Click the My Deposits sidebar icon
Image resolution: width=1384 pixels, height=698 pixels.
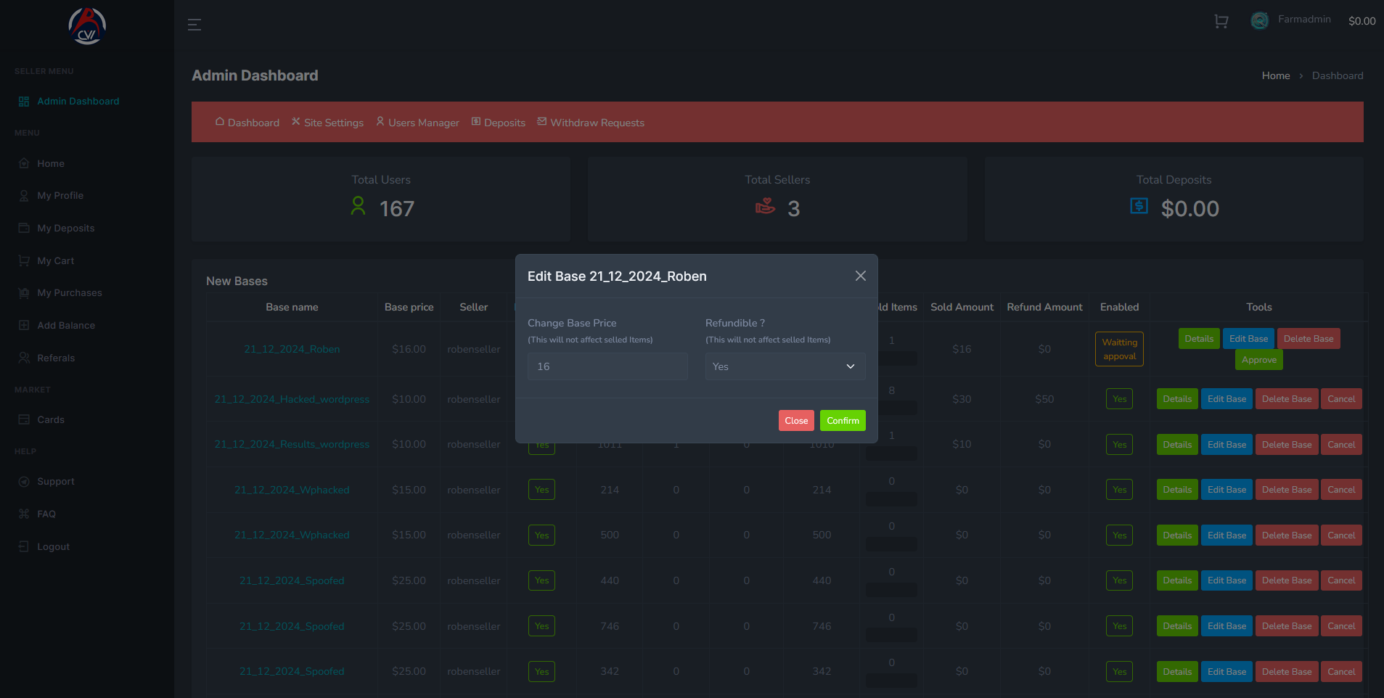pos(24,229)
